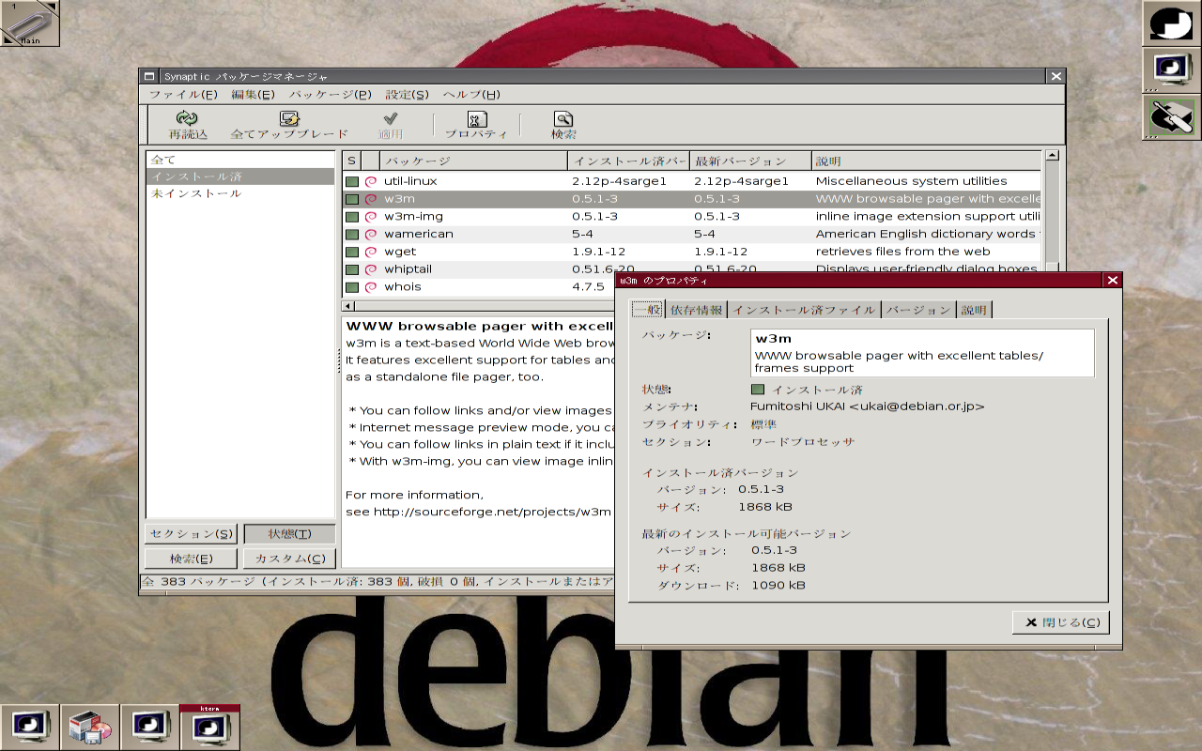The width and height of the screenshot is (1202, 751).
Task: Switch to the 依存情報 tab
Action: [x=696, y=310]
